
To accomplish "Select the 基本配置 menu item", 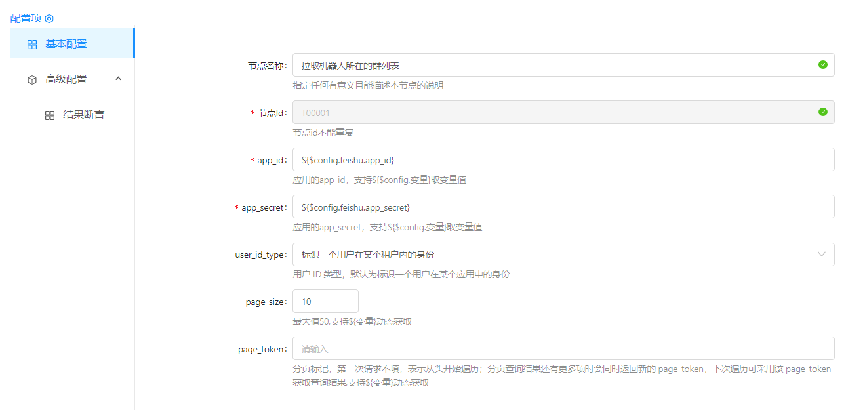I will (x=66, y=44).
